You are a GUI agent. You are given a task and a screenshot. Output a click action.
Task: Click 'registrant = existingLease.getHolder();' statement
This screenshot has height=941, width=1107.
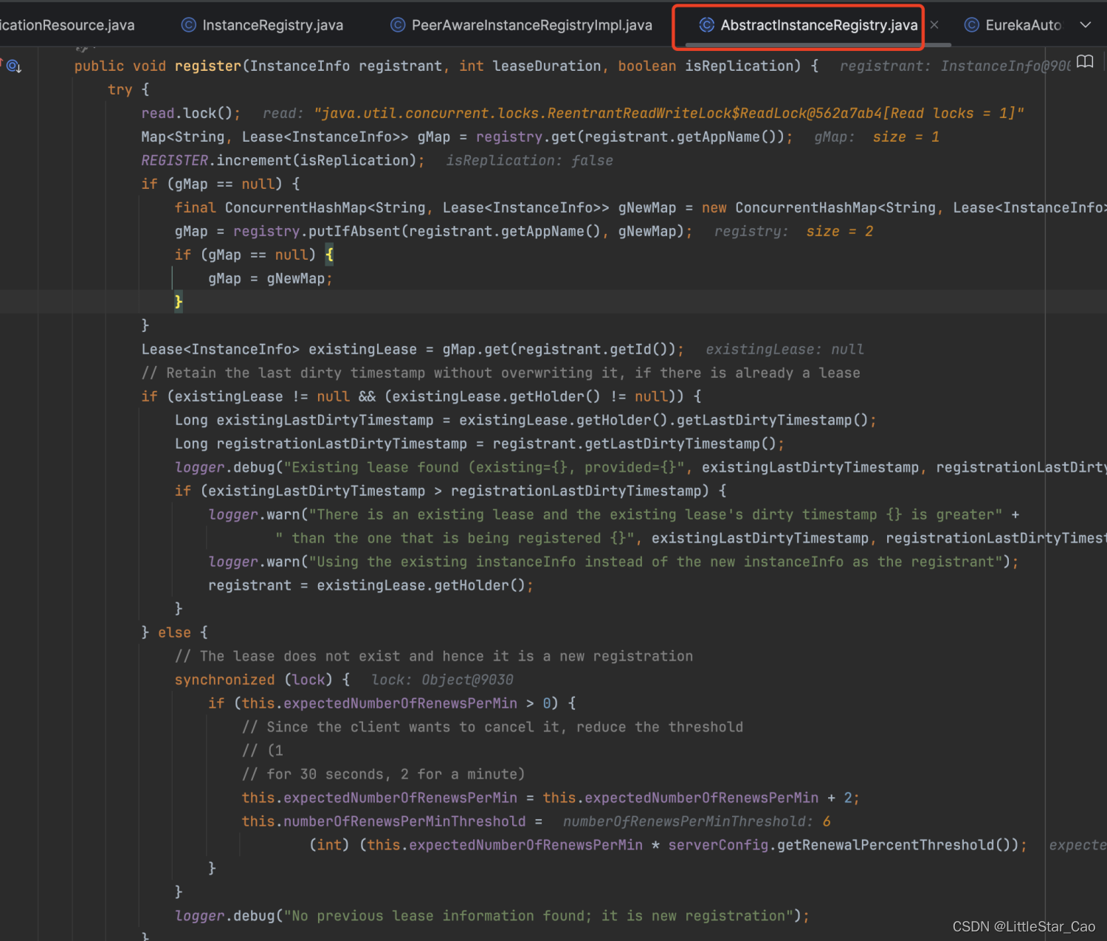point(370,586)
